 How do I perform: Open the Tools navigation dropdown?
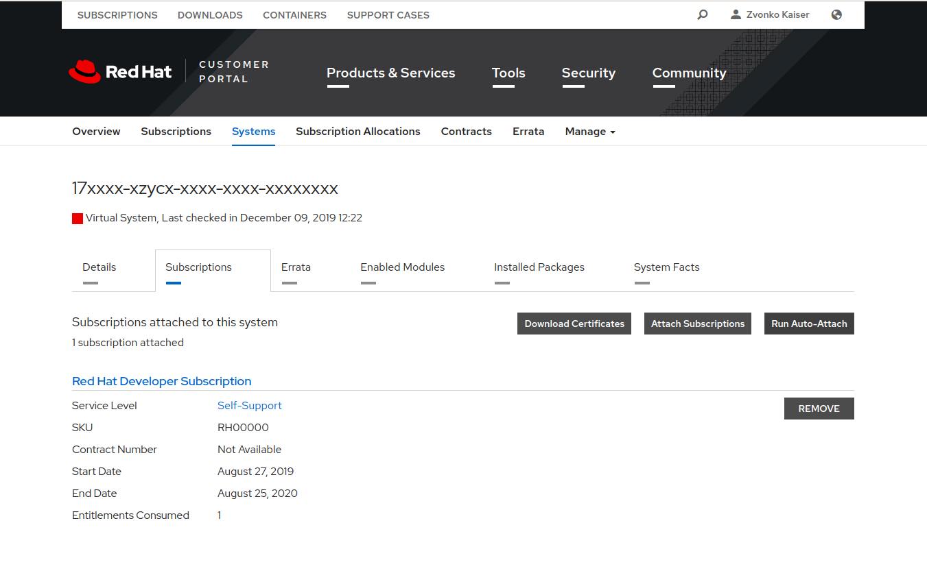[508, 73]
